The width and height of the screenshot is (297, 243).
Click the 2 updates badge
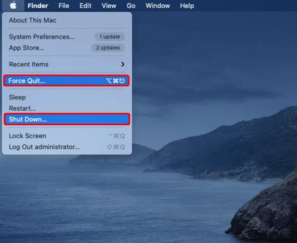(108, 48)
